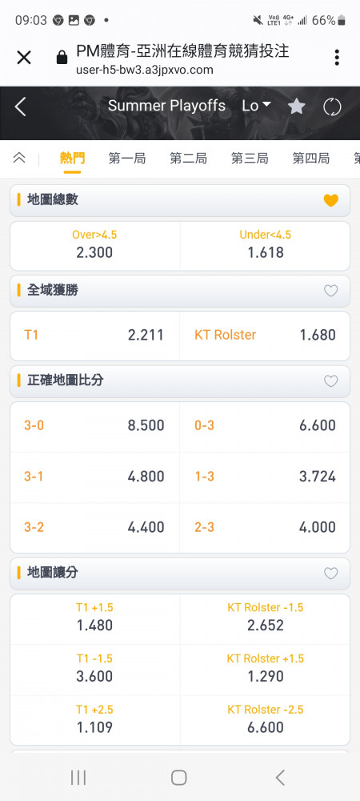View site security via the lock icon
360x801 pixels.
(x=62, y=57)
